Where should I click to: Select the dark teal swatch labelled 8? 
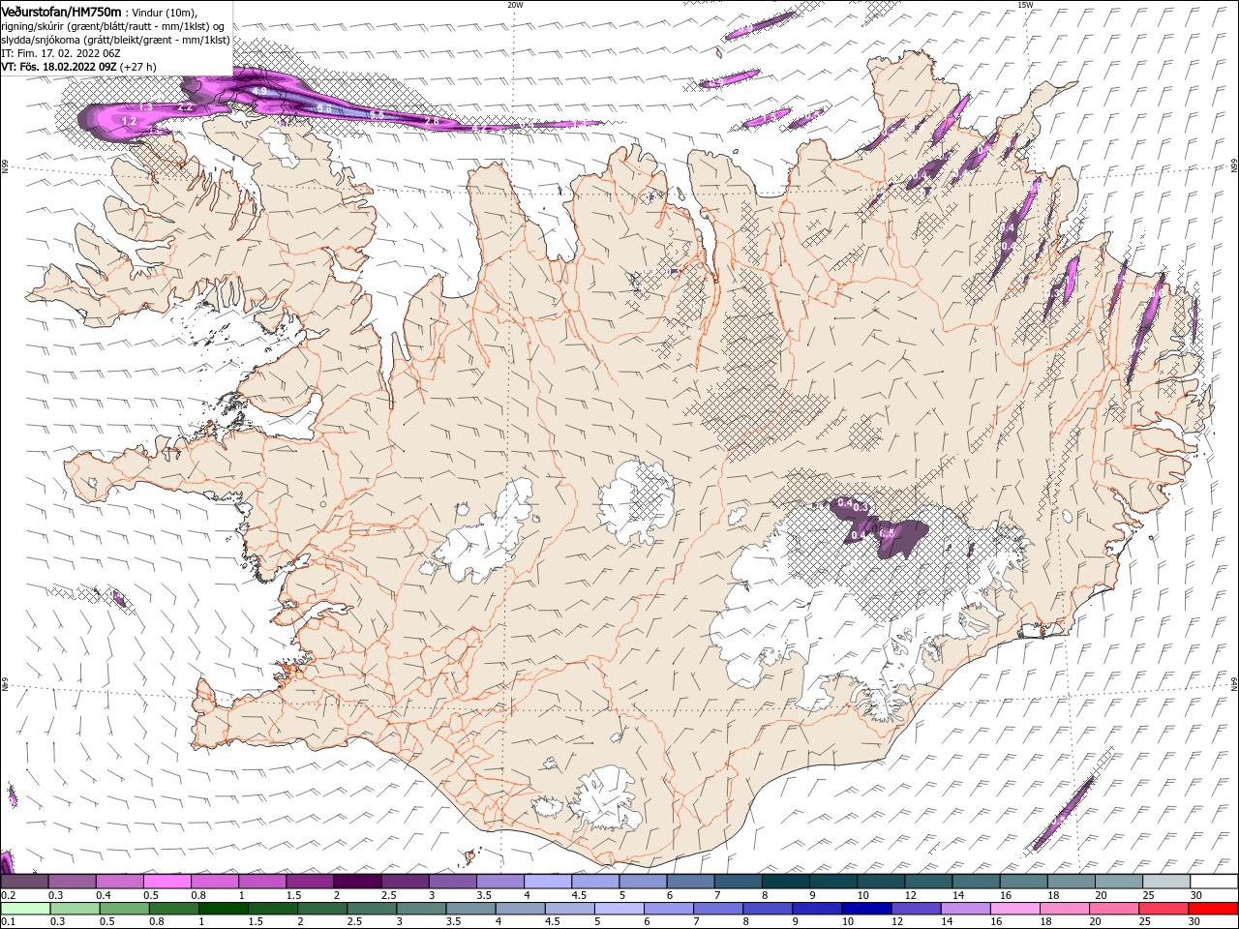tap(785, 882)
